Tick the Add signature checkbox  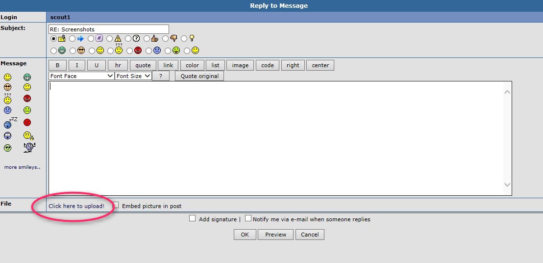(x=192, y=218)
